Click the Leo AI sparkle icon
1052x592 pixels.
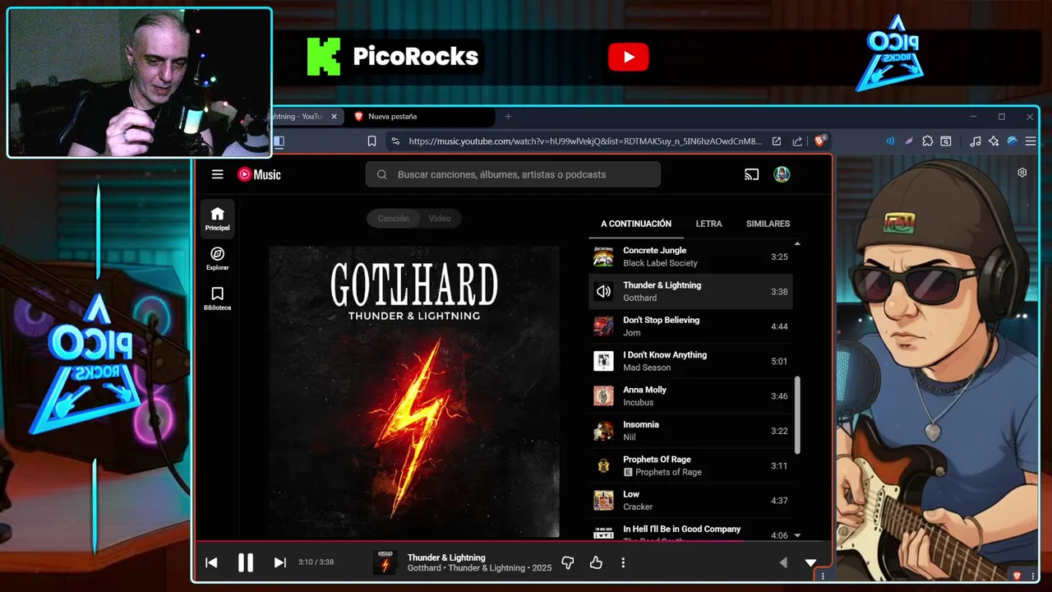pyautogui.click(x=994, y=141)
